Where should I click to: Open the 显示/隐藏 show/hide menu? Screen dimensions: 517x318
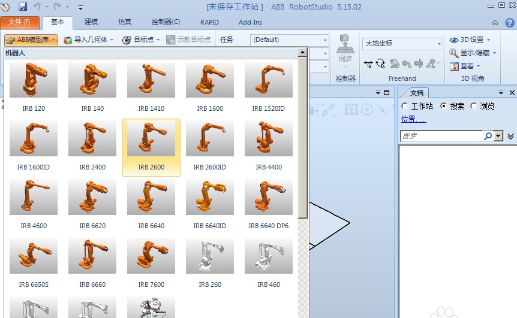click(473, 53)
